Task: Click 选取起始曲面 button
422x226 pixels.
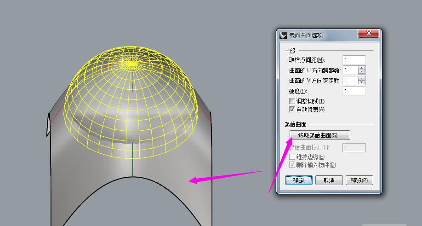Action: (x=320, y=135)
